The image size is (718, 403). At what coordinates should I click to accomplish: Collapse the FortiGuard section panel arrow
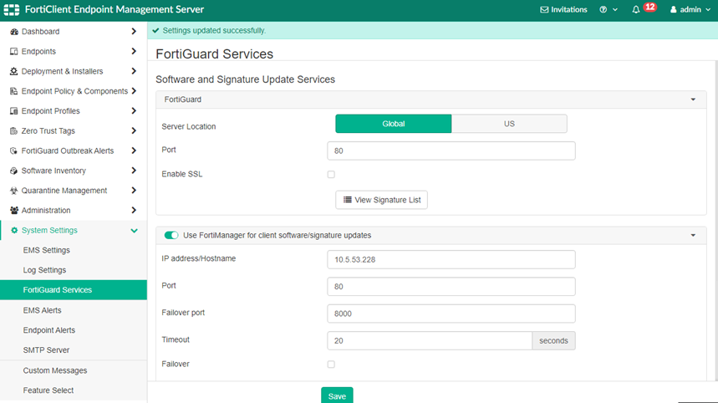click(x=693, y=99)
